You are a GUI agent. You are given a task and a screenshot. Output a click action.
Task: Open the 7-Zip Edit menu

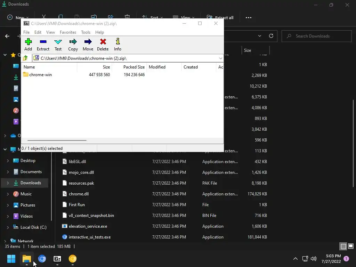pos(38,32)
